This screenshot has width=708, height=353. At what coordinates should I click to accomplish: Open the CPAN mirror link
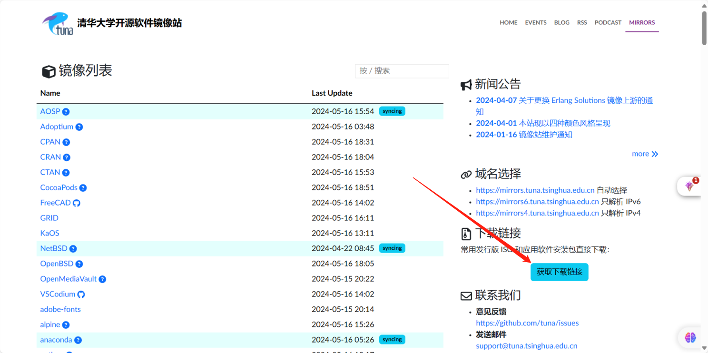point(50,142)
